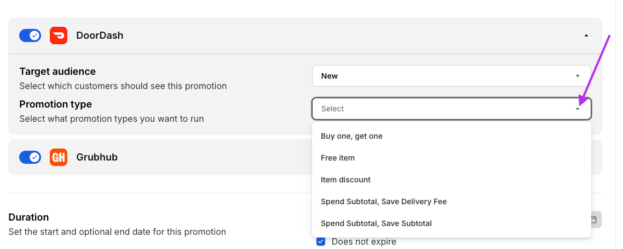This screenshot has height=249, width=623.
Task: Uncheck the Does not expire checkbox
Action: pyautogui.click(x=321, y=241)
